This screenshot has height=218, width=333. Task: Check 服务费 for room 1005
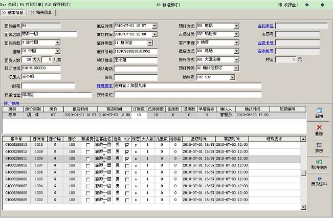coord(87,180)
